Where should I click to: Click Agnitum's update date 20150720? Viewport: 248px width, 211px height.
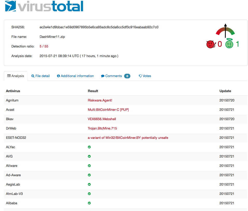pos(227,100)
